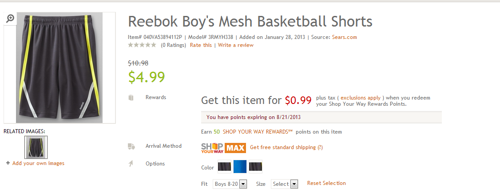
Task: Open the SHOP YOUR WAY REWARDS link
Action: pyautogui.click(x=258, y=132)
